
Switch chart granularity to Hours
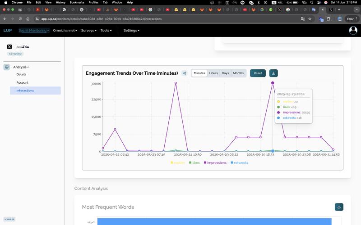tap(213, 73)
